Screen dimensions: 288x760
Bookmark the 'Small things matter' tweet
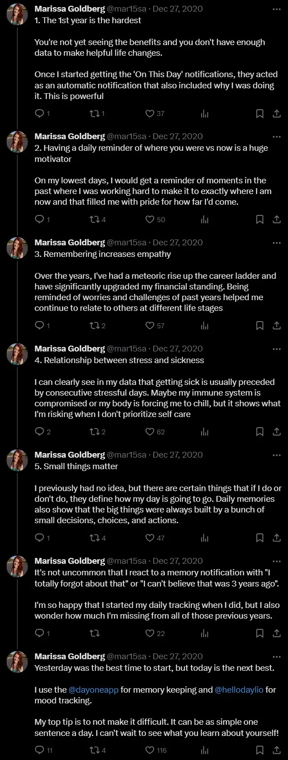pyautogui.click(x=260, y=538)
